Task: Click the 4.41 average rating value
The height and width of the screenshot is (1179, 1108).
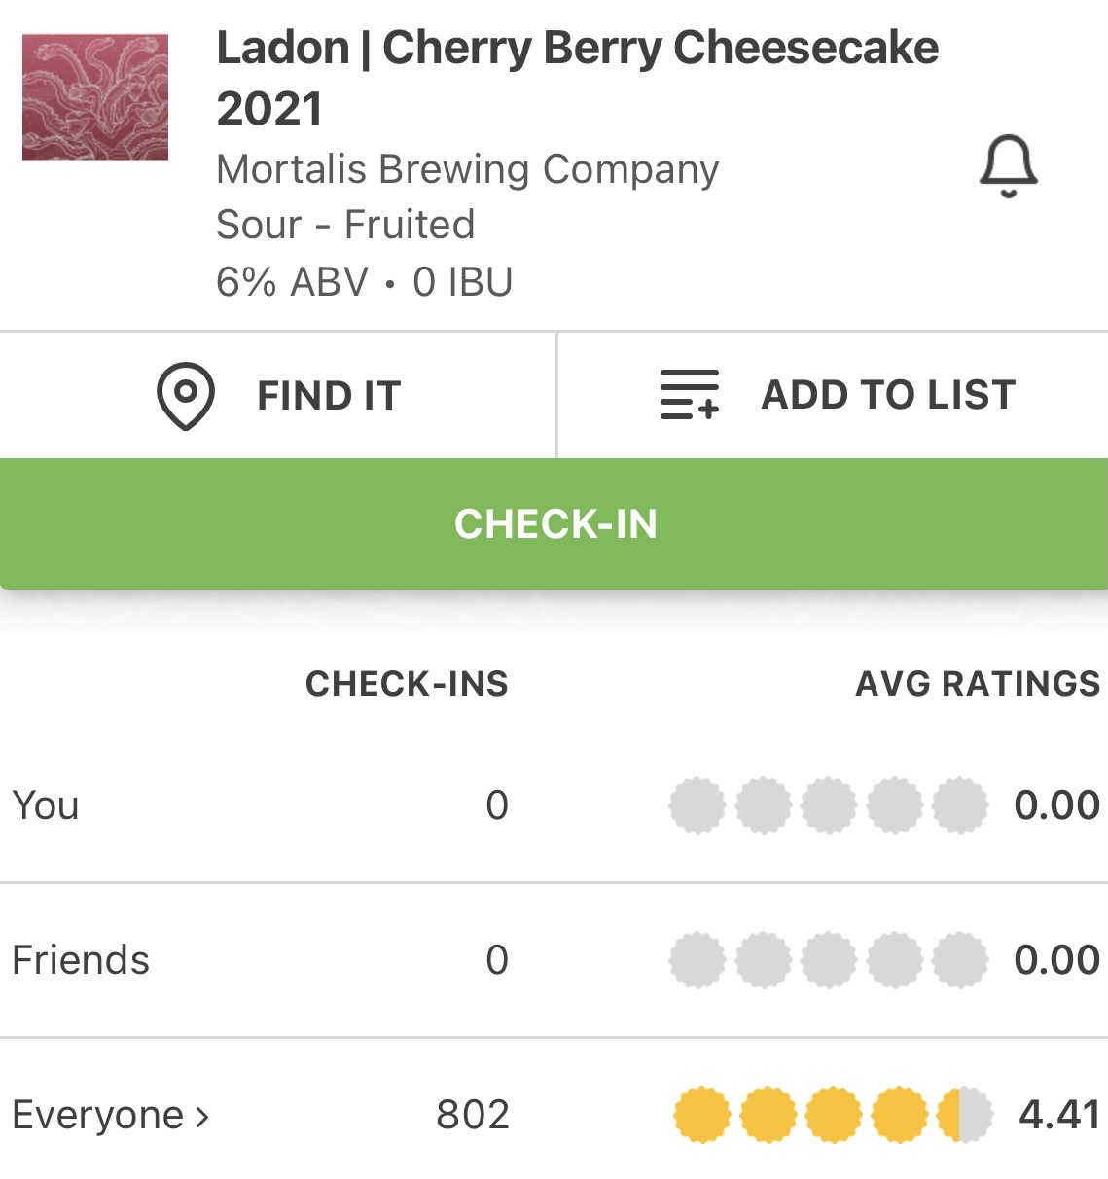Action: tap(1058, 1115)
